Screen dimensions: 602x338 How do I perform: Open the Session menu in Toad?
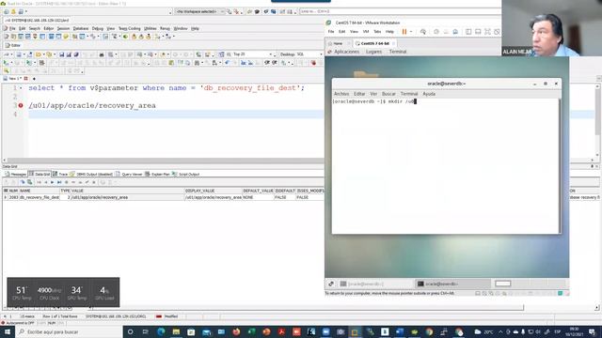coord(63,29)
